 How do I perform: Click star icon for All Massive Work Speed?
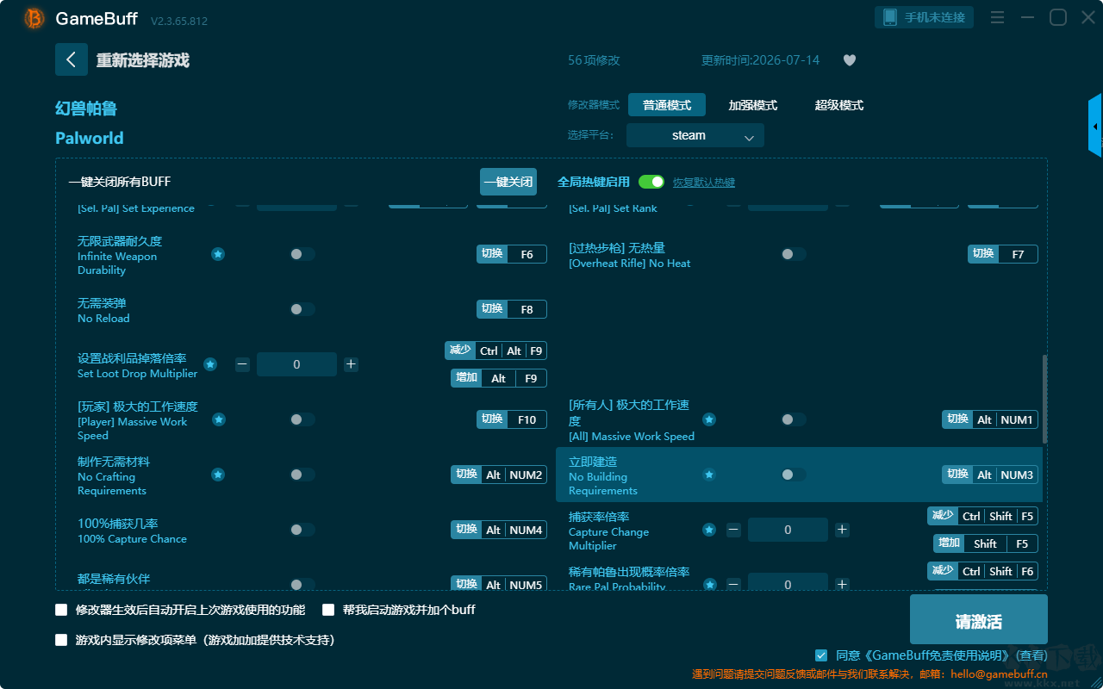click(x=709, y=419)
